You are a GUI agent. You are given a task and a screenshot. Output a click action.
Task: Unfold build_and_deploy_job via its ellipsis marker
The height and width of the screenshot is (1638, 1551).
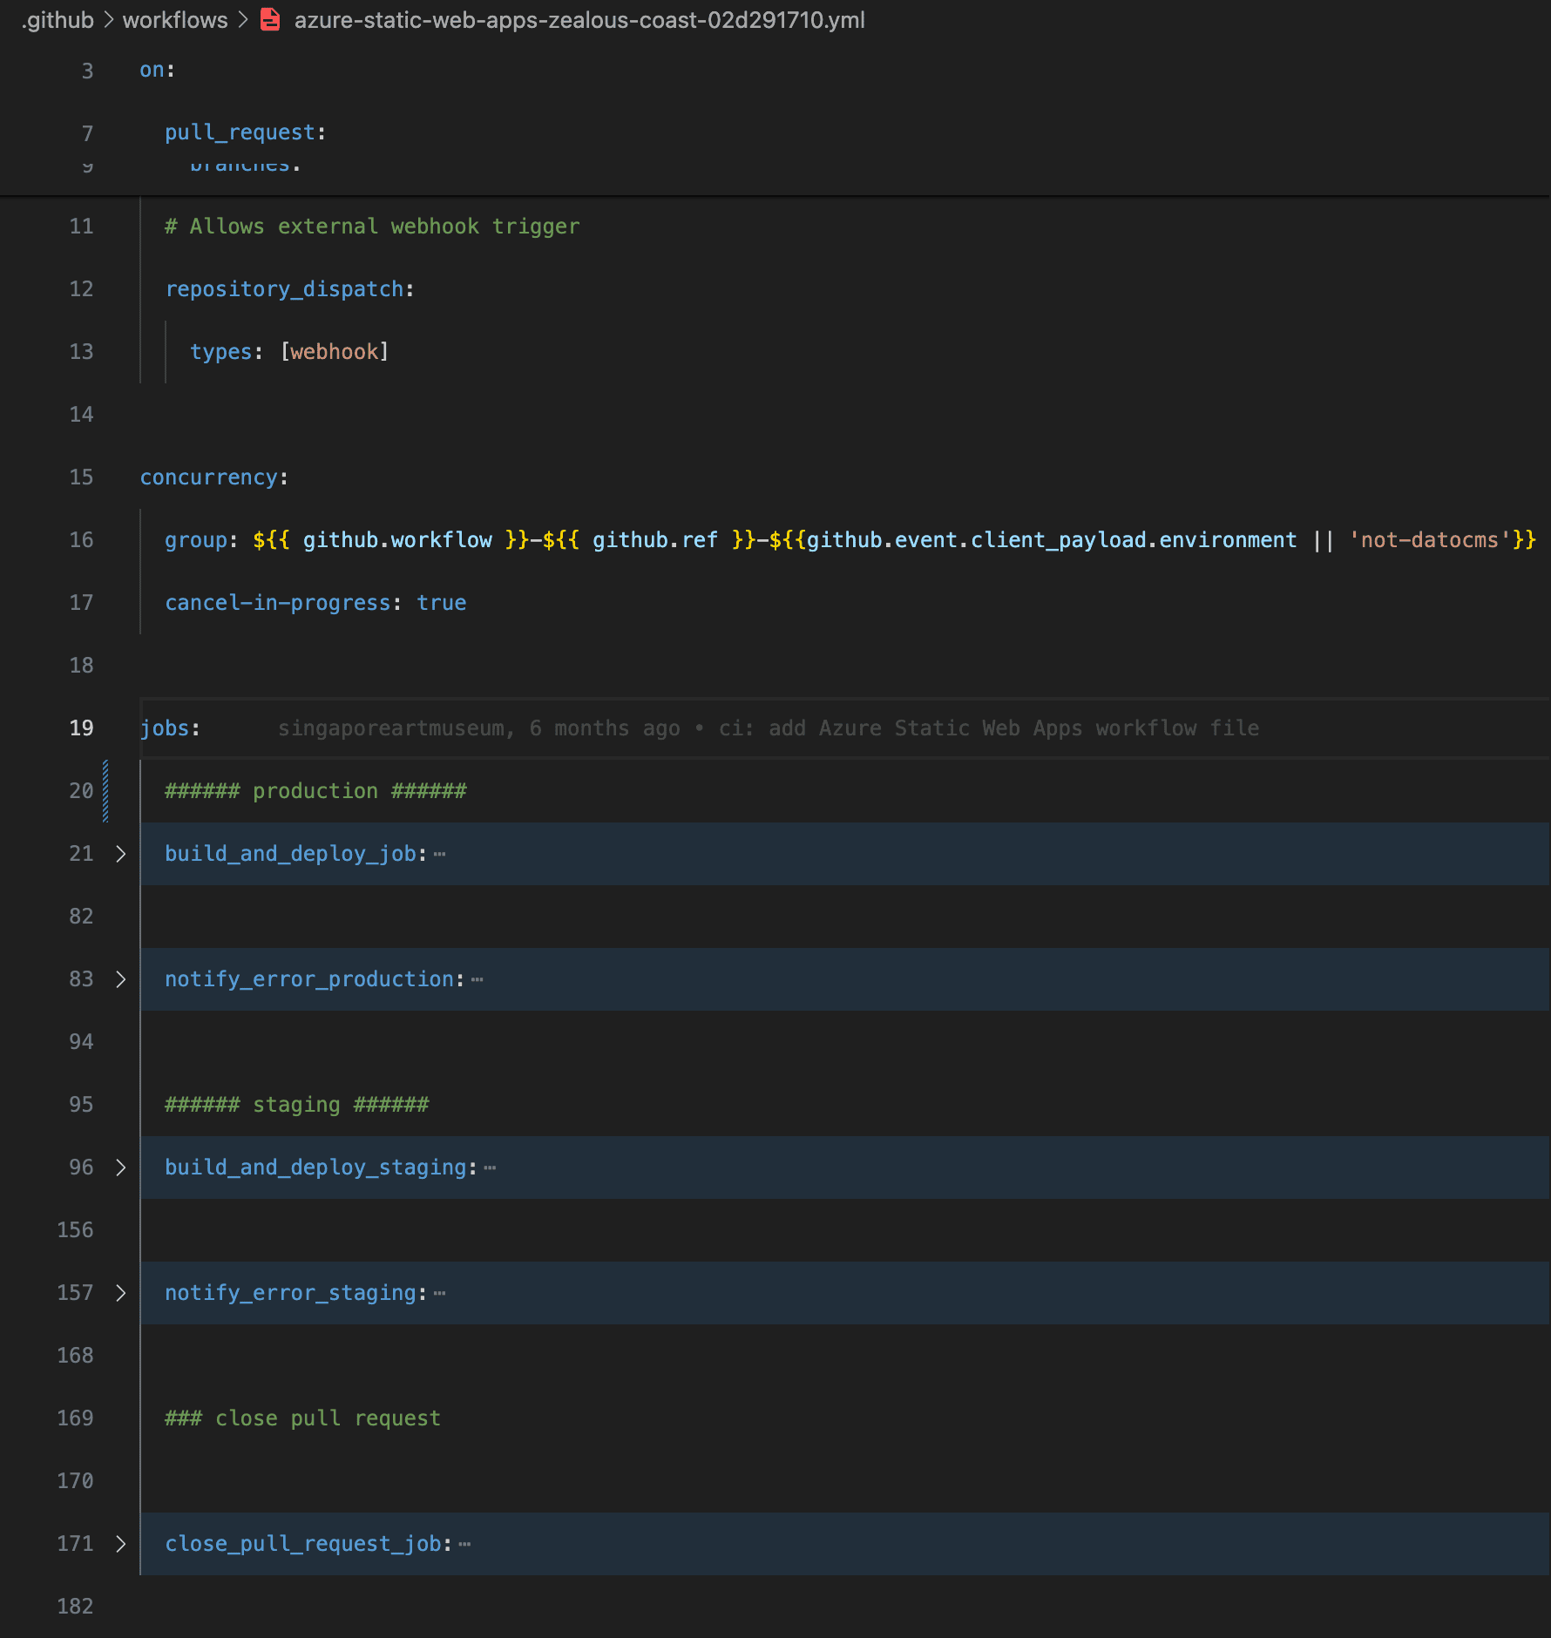tap(440, 854)
